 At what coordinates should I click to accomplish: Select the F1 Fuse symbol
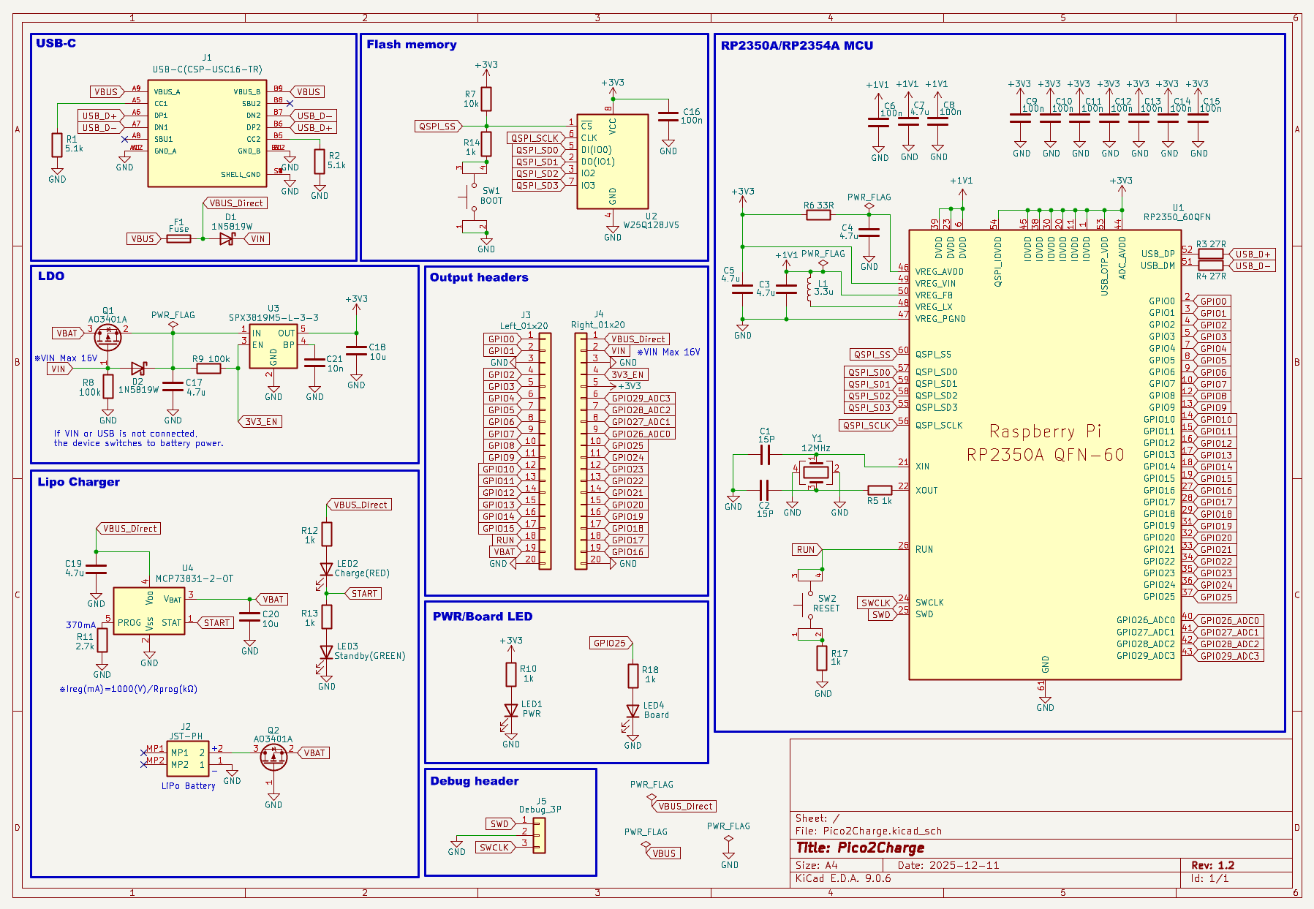pyautogui.click(x=178, y=238)
